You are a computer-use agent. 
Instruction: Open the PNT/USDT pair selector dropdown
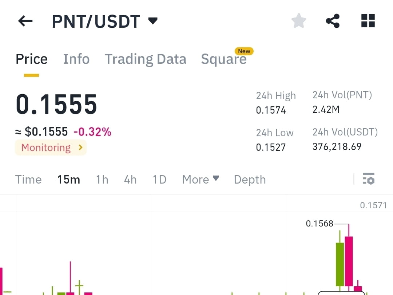[153, 21]
